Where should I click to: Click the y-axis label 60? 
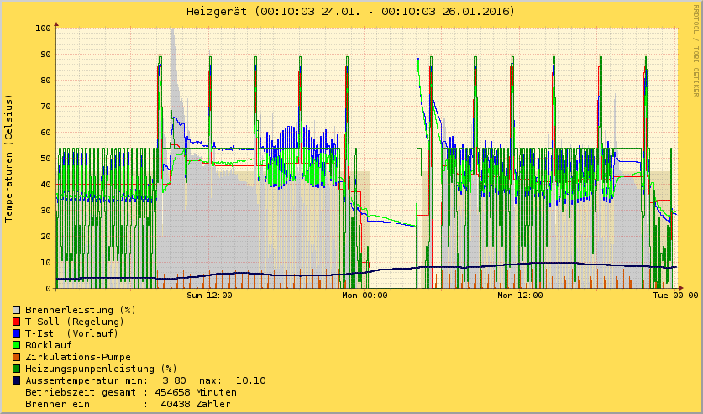[x=45, y=132]
